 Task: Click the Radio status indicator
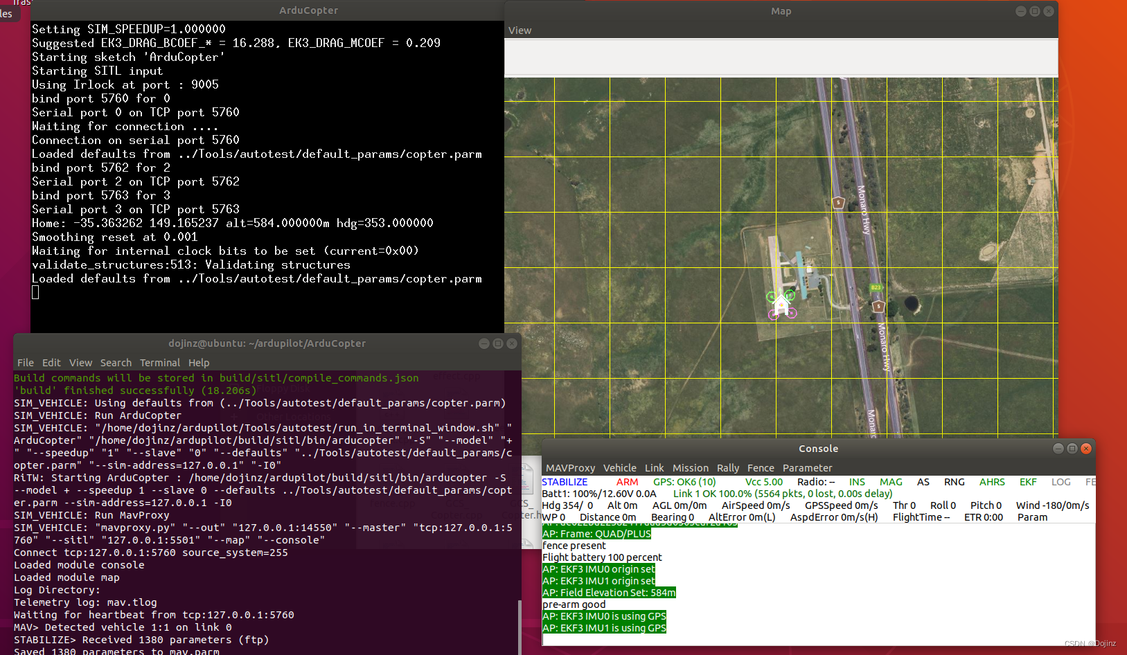pyautogui.click(x=816, y=481)
